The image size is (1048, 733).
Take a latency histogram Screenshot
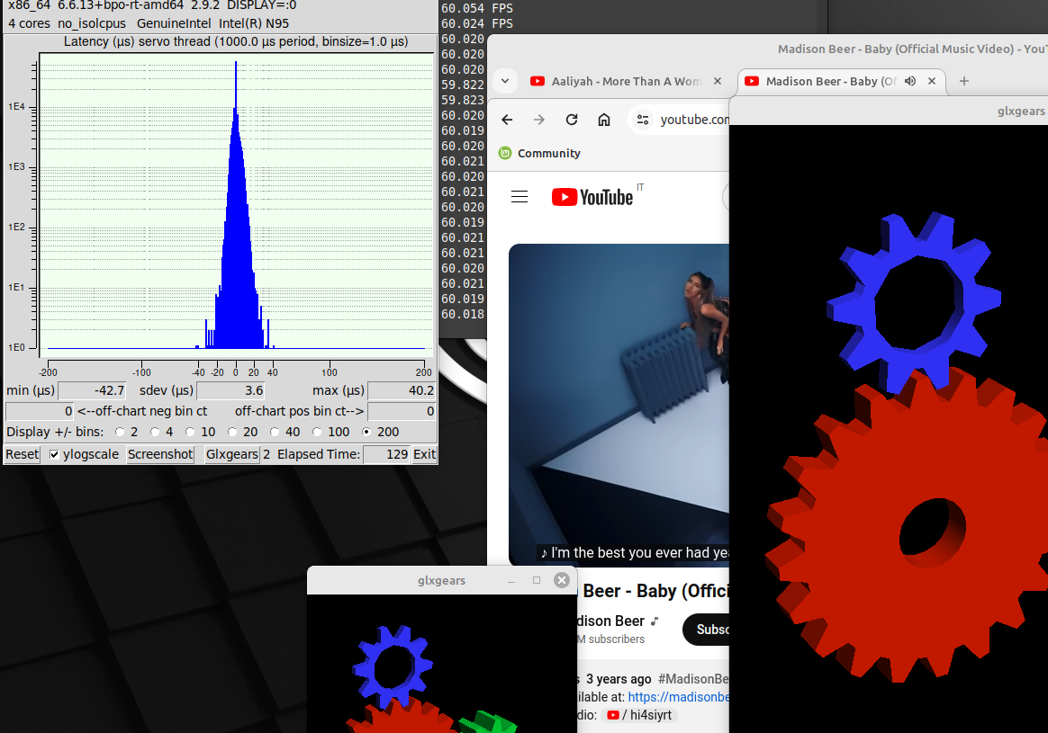point(160,454)
